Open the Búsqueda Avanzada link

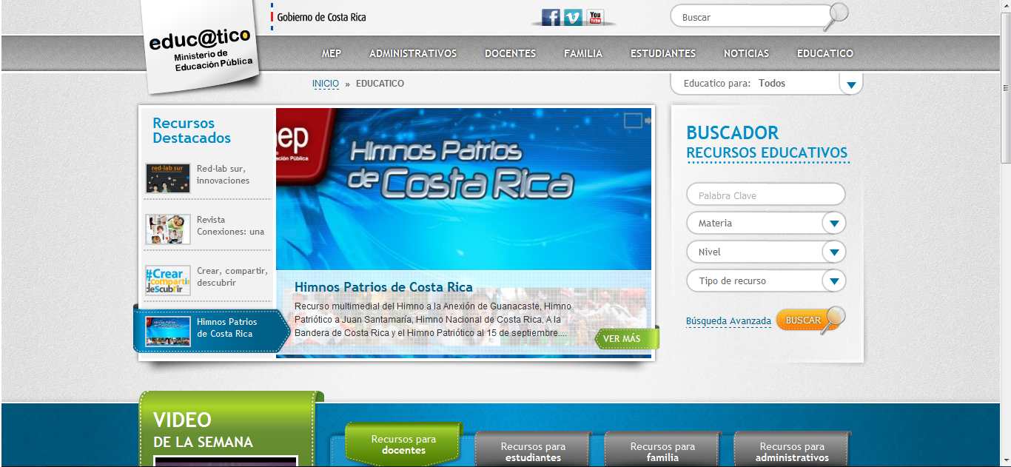click(728, 321)
